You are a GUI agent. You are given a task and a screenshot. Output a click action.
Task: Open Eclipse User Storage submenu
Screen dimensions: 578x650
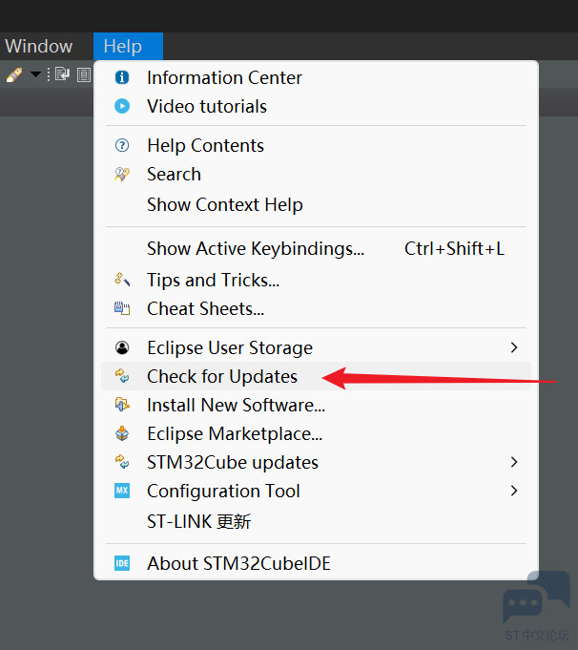point(316,347)
